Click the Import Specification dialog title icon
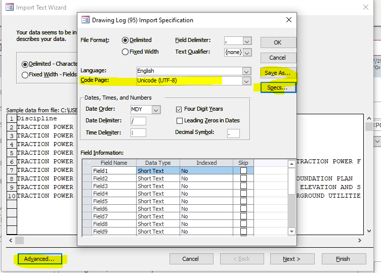 pyautogui.click(x=86, y=20)
